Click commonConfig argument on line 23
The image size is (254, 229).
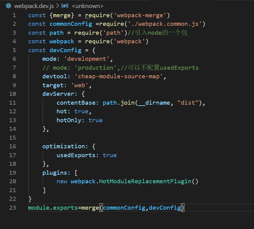click(124, 208)
